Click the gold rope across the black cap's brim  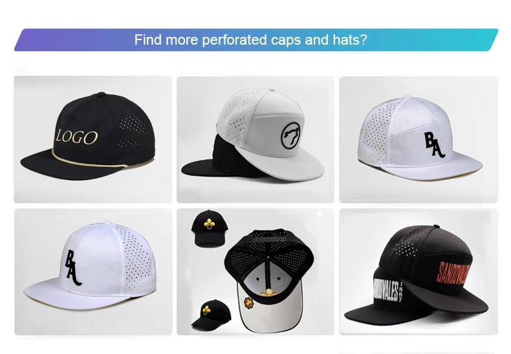(89, 160)
